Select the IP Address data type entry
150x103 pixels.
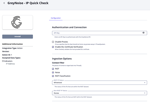tap(10, 64)
